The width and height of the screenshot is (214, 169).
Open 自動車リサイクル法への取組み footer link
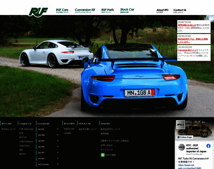pos(115,141)
